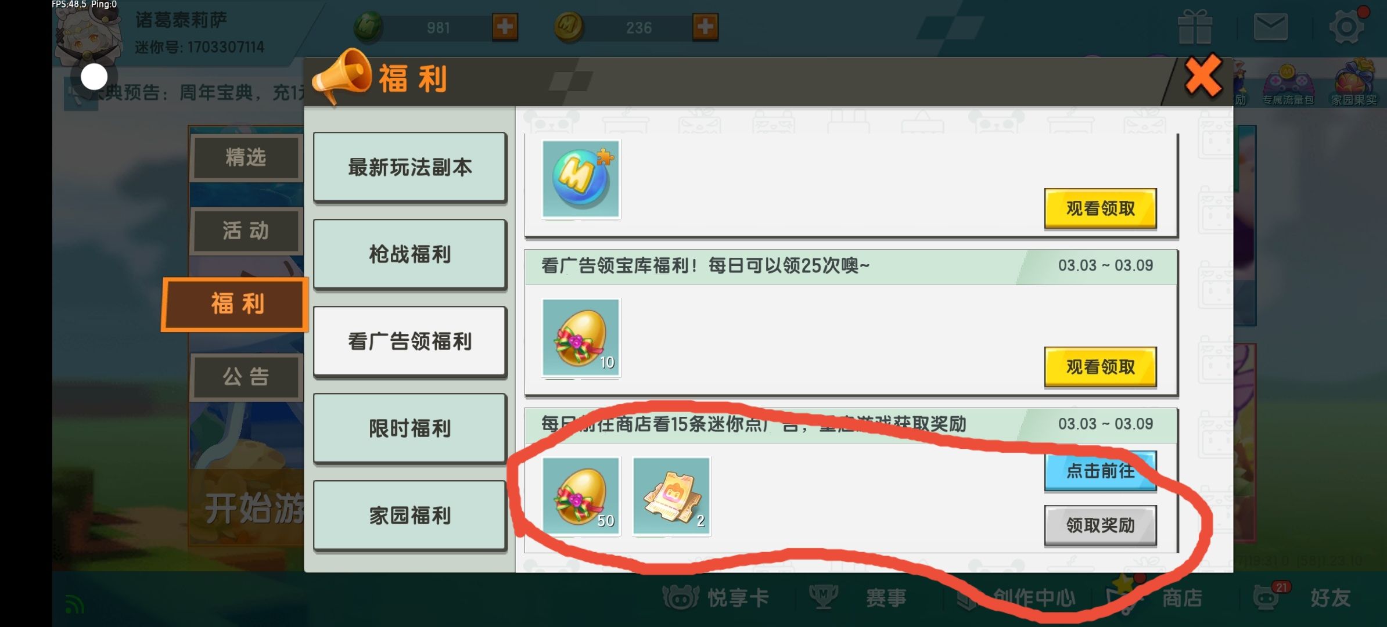Viewport: 1387px width, 627px height.
Task: Select the 枪战福利 category
Action: pyautogui.click(x=409, y=254)
